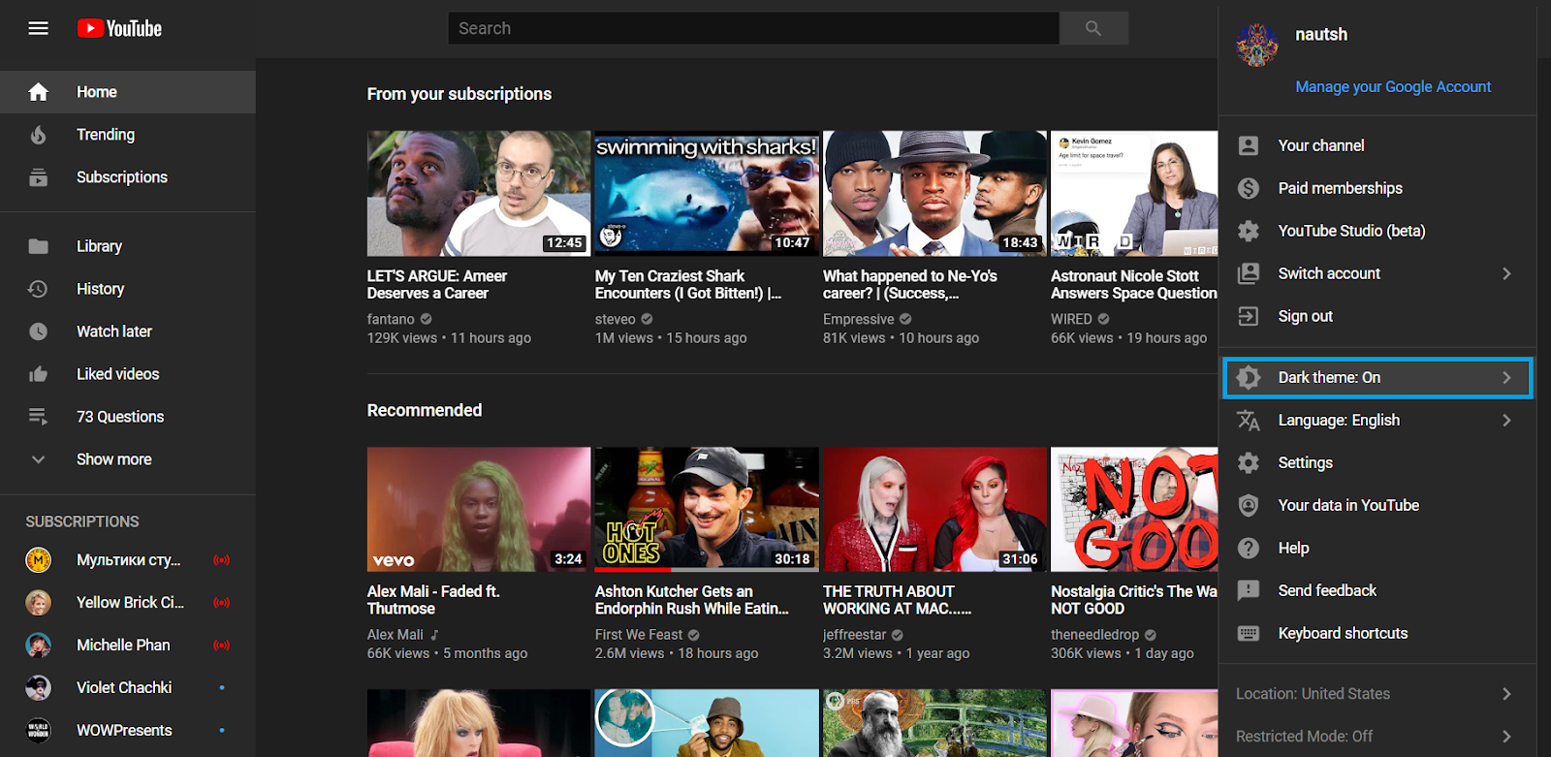Click the Dark theme brightness icon
Image resolution: width=1551 pixels, height=757 pixels.
coord(1249,377)
